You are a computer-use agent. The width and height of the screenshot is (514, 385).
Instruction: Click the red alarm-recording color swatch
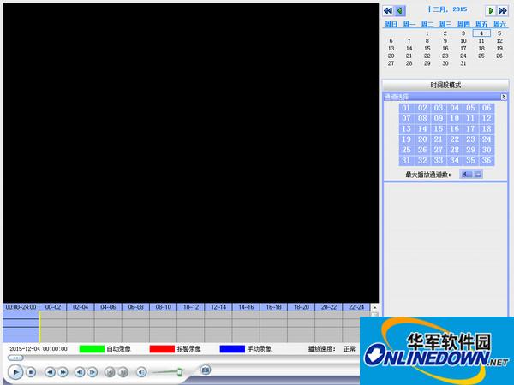(x=162, y=349)
